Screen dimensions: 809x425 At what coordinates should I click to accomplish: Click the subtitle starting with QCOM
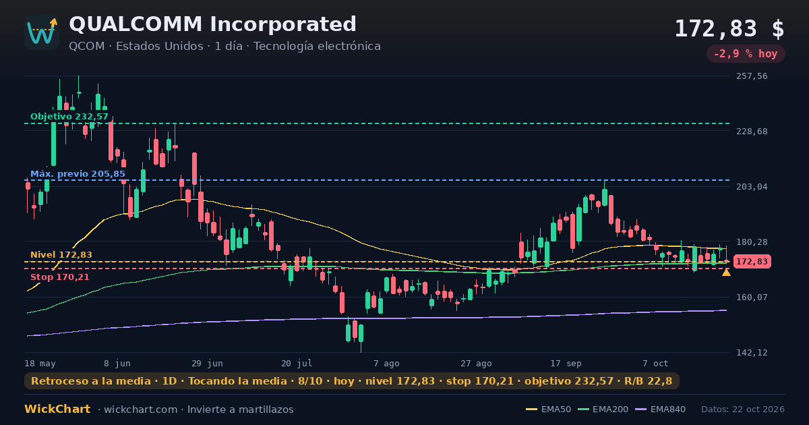pyautogui.click(x=224, y=46)
